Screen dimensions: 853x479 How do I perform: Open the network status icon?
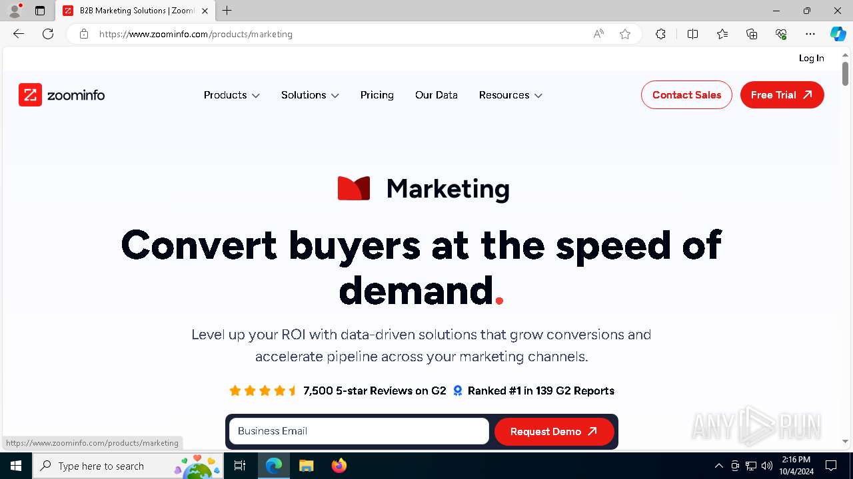[x=751, y=466]
